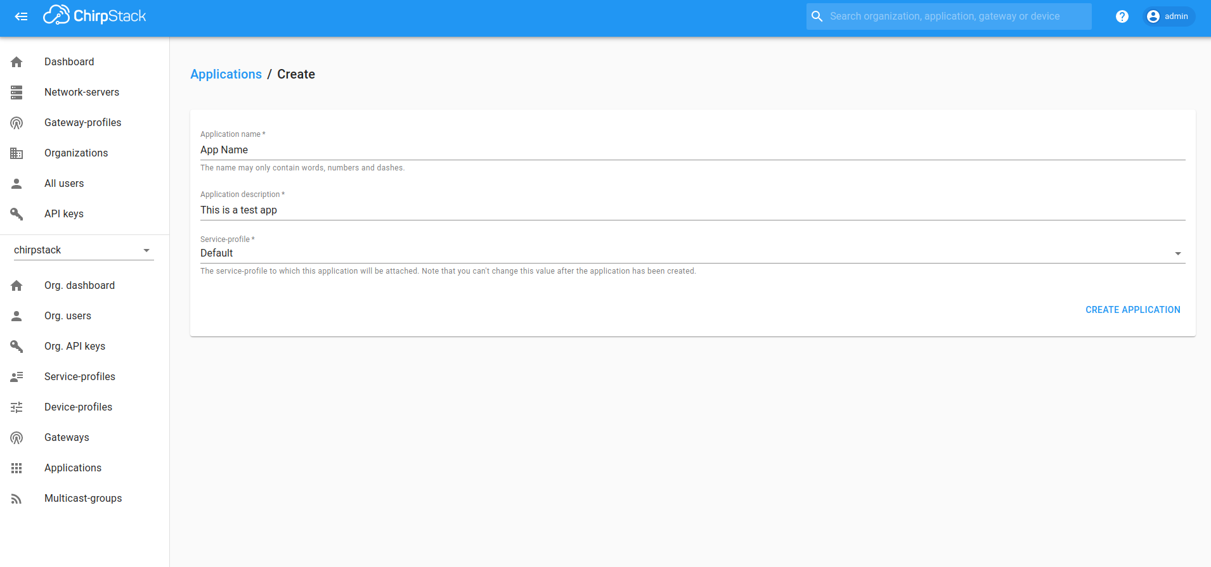Click the ChirpStack logo in the header
The image size is (1211, 567).
click(94, 16)
